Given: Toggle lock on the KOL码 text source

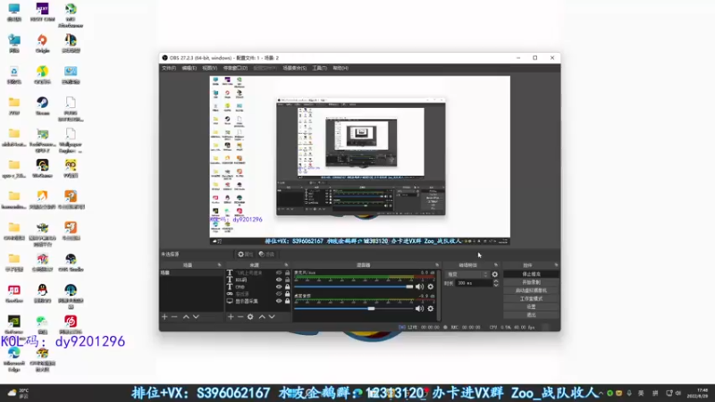Looking at the screenshot, I should pyautogui.click(x=287, y=280).
